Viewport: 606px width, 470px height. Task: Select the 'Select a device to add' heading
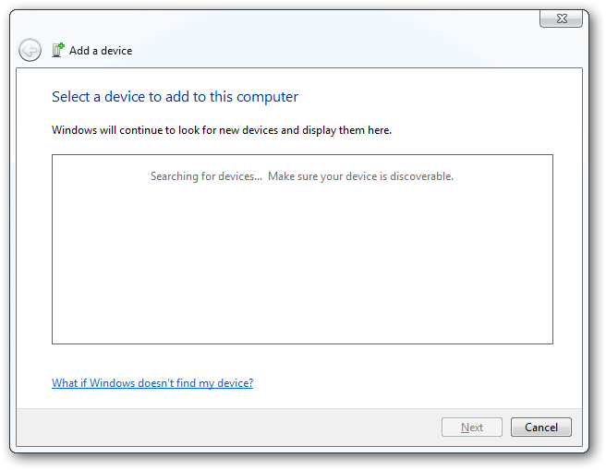pos(175,97)
